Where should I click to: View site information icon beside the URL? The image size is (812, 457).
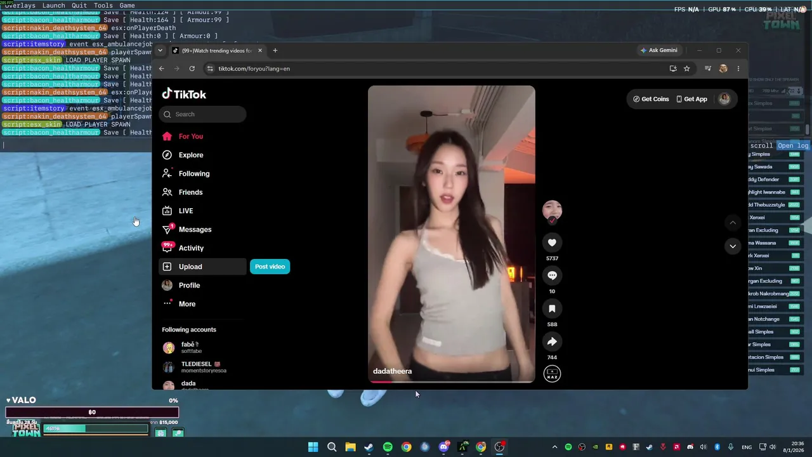(x=209, y=69)
